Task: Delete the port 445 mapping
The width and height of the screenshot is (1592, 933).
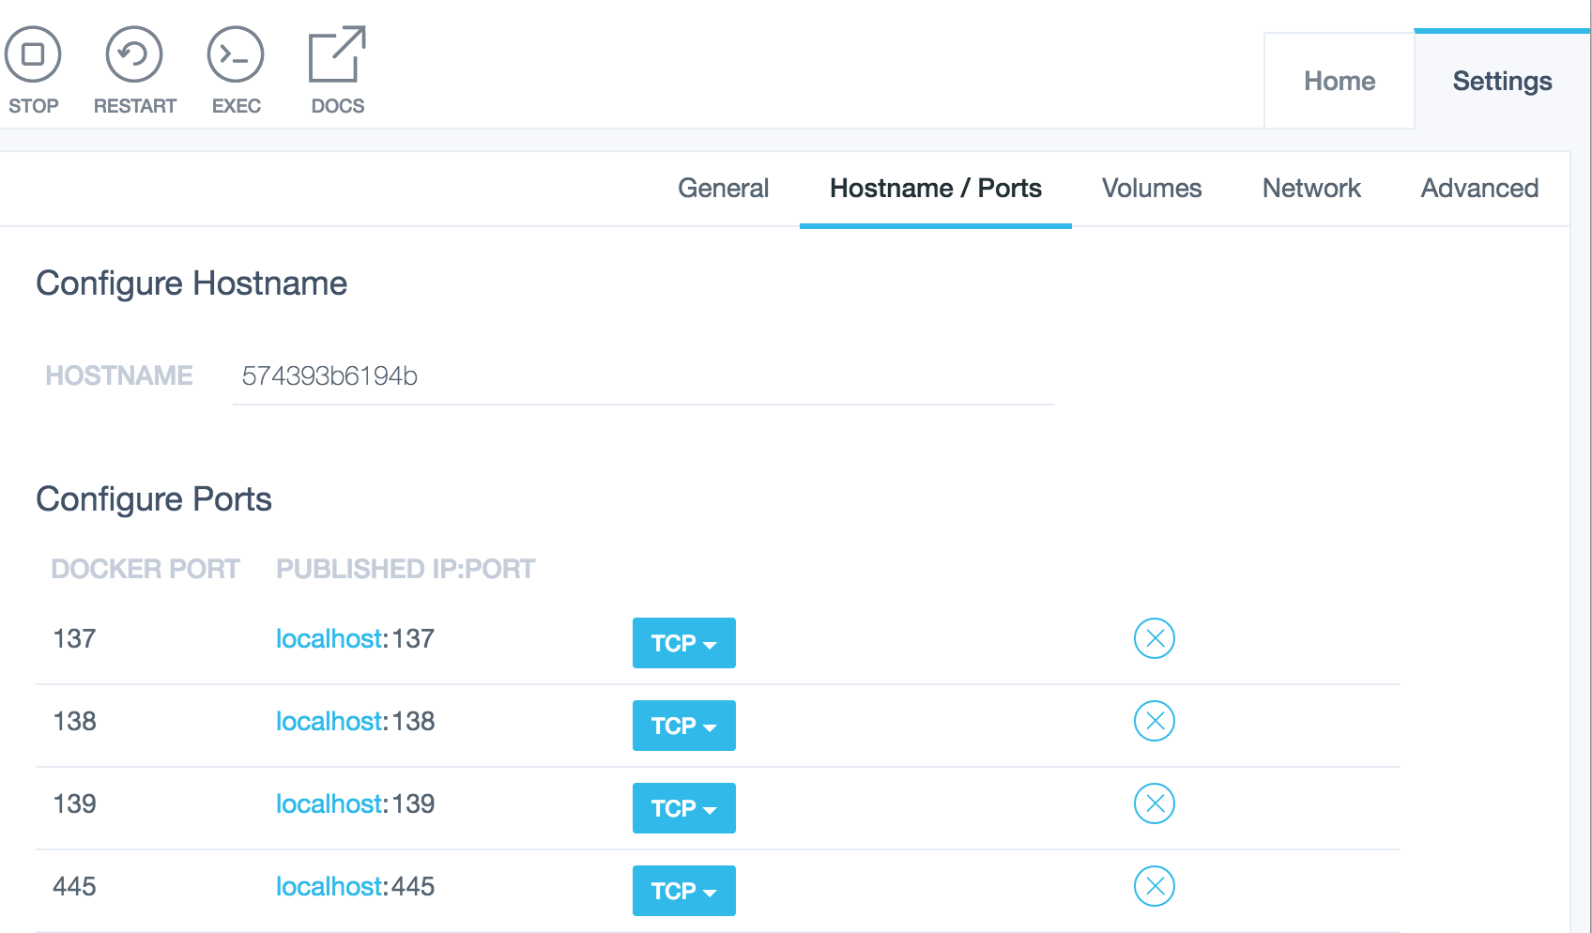Action: coord(1155,886)
